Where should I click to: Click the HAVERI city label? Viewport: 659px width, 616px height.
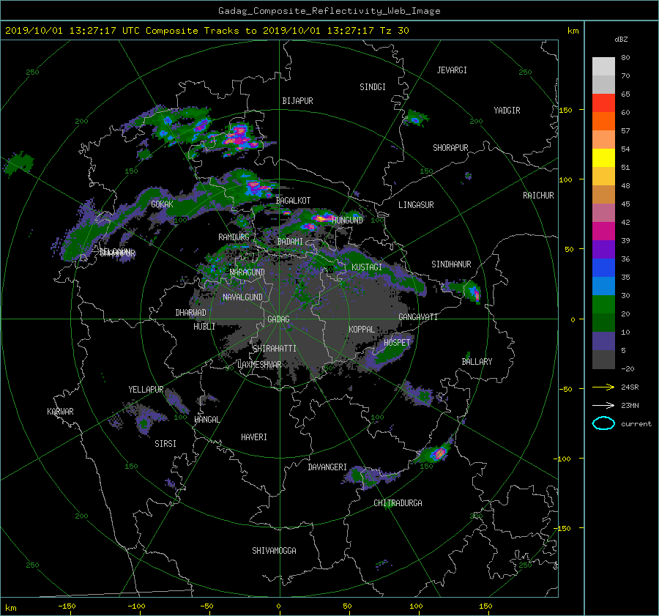point(254,437)
